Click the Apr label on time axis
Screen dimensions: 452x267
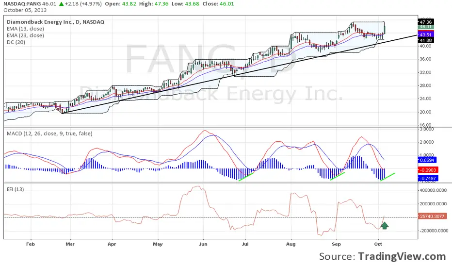(112, 244)
